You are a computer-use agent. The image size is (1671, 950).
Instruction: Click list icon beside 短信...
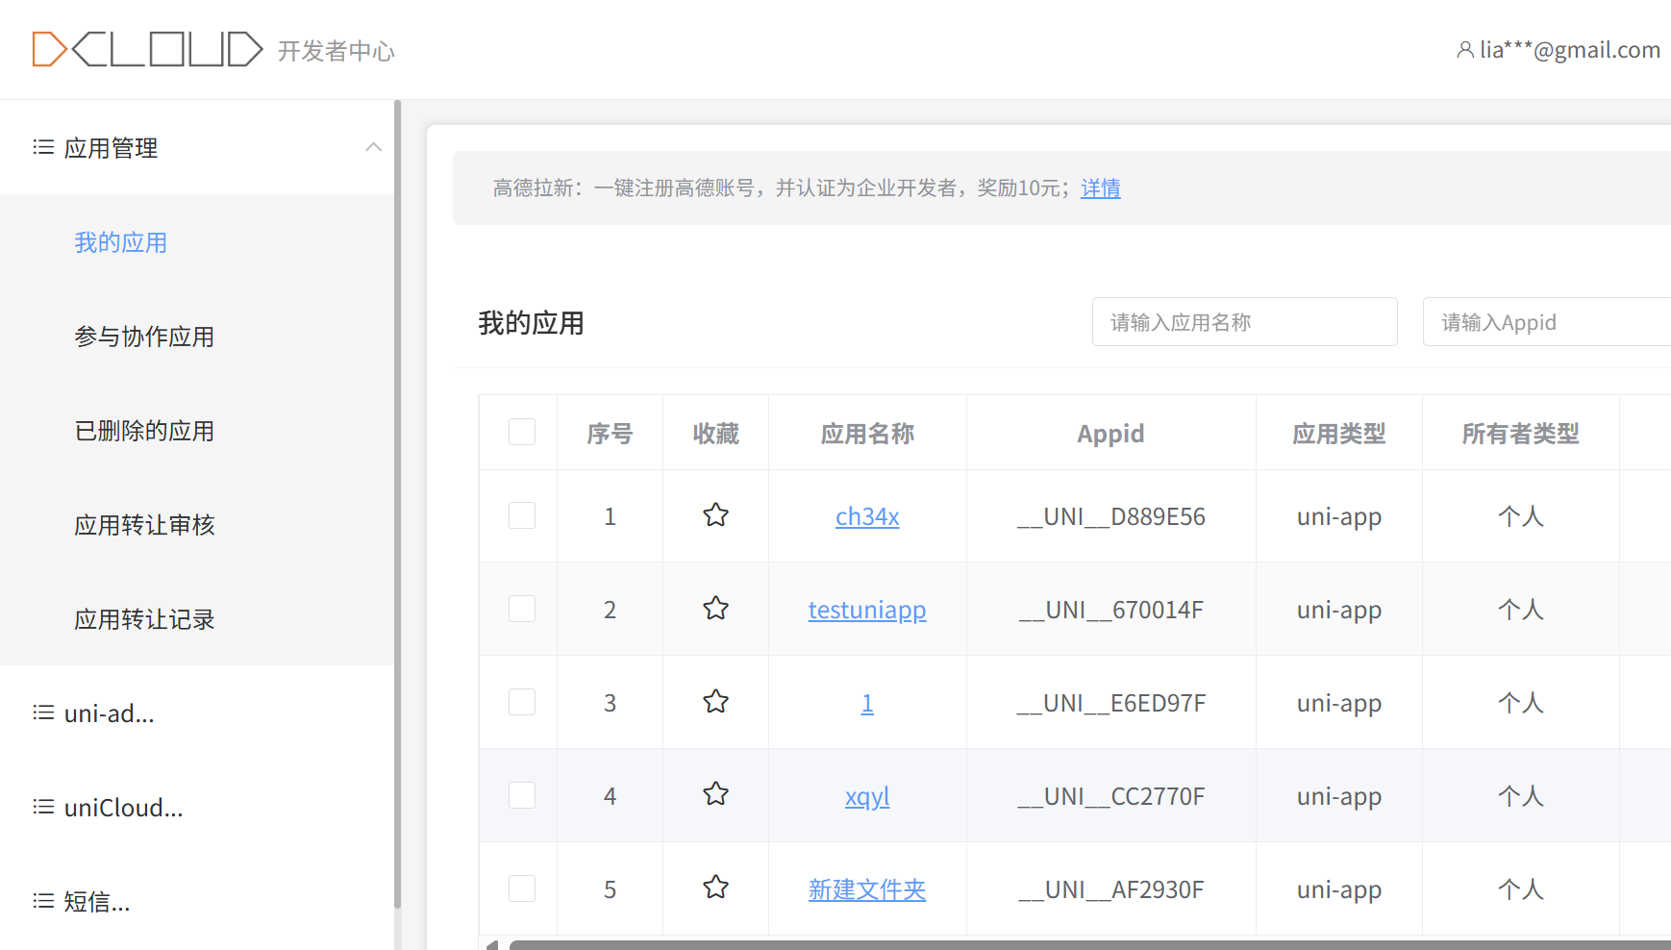pyautogui.click(x=43, y=901)
